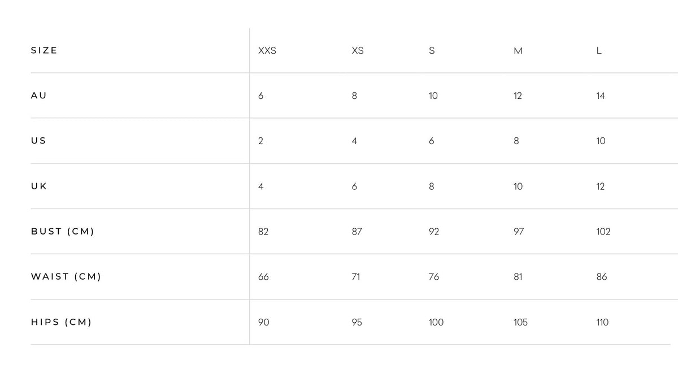The image size is (678, 369).
Task: Select the XXS size column header
Action: [x=267, y=50]
